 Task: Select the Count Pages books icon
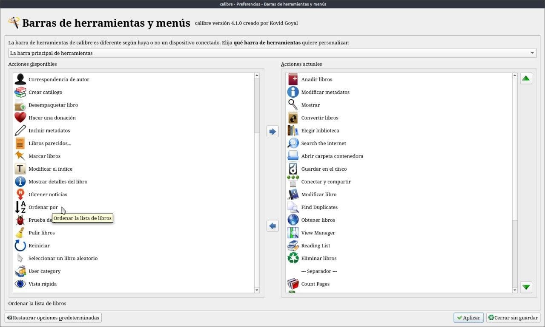tap(293, 284)
